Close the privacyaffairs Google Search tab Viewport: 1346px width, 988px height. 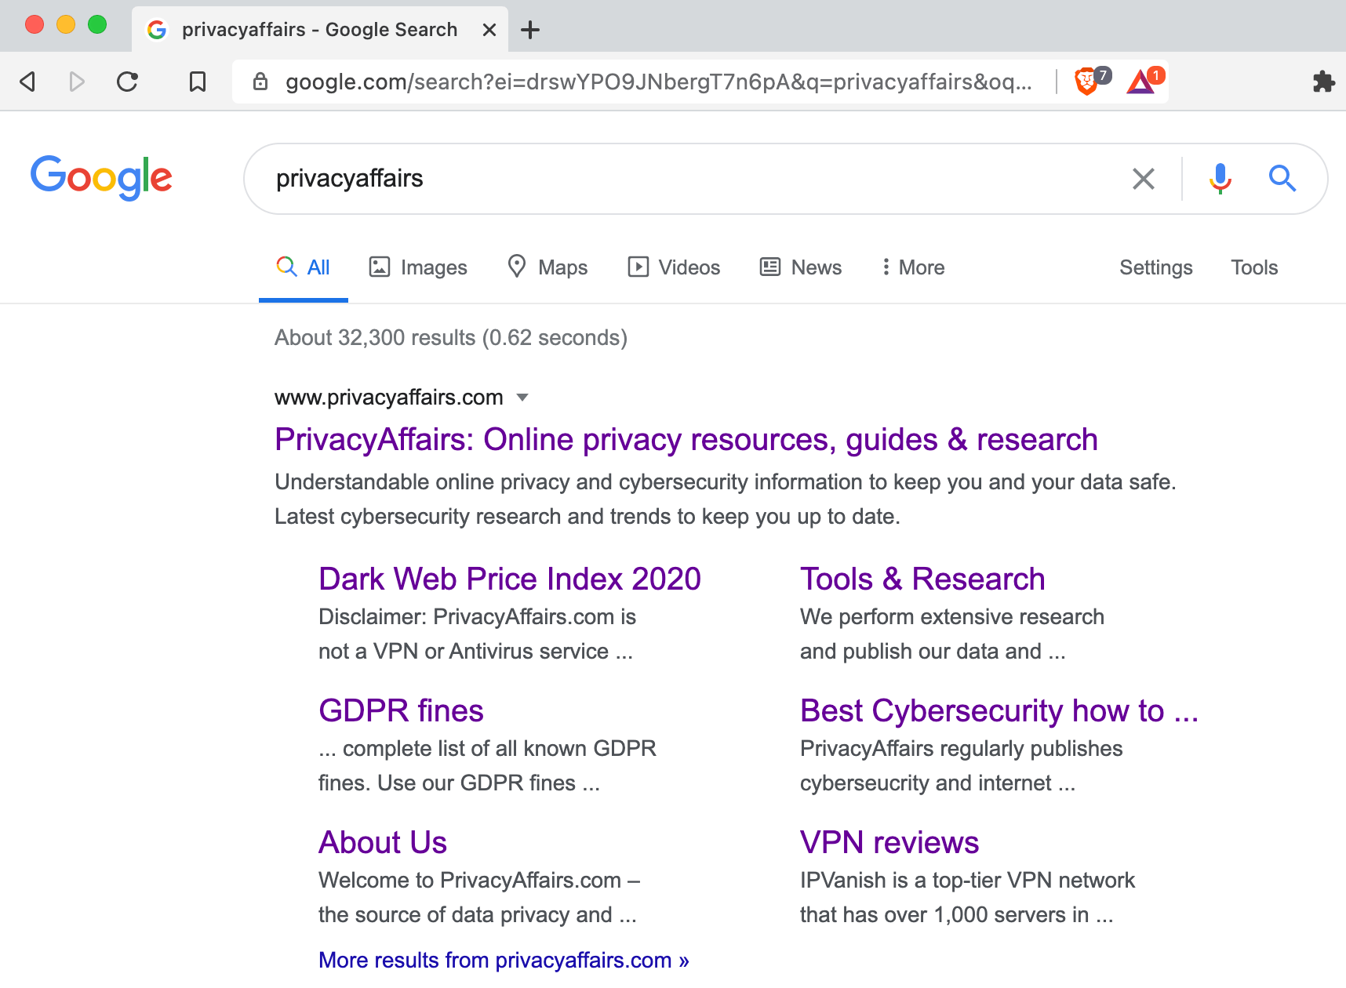click(x=489, y=30)
